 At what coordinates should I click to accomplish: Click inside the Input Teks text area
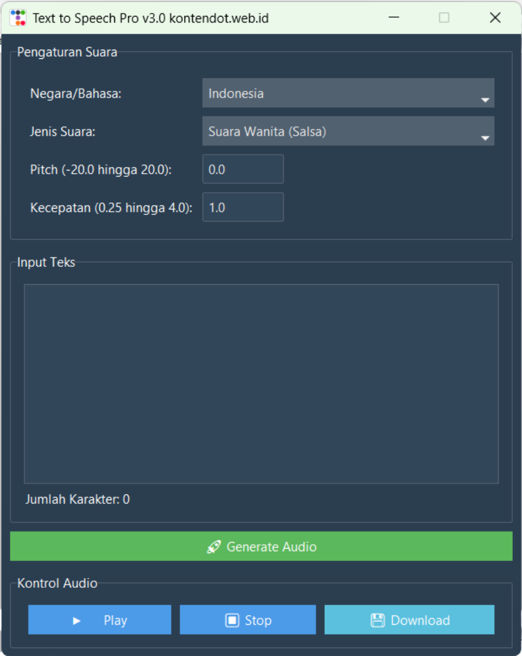(x=261, y=384)
